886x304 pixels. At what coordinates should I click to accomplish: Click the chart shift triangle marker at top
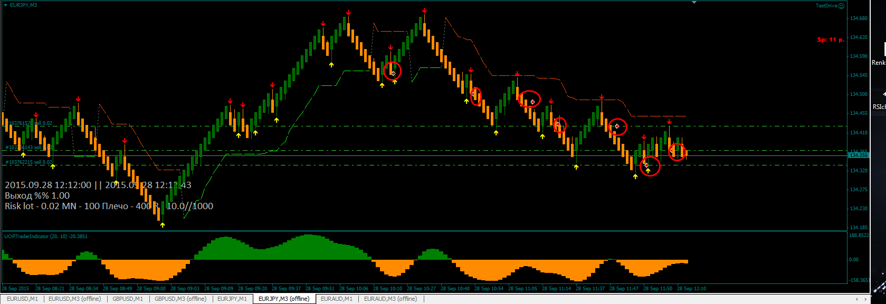click(694, 3)
